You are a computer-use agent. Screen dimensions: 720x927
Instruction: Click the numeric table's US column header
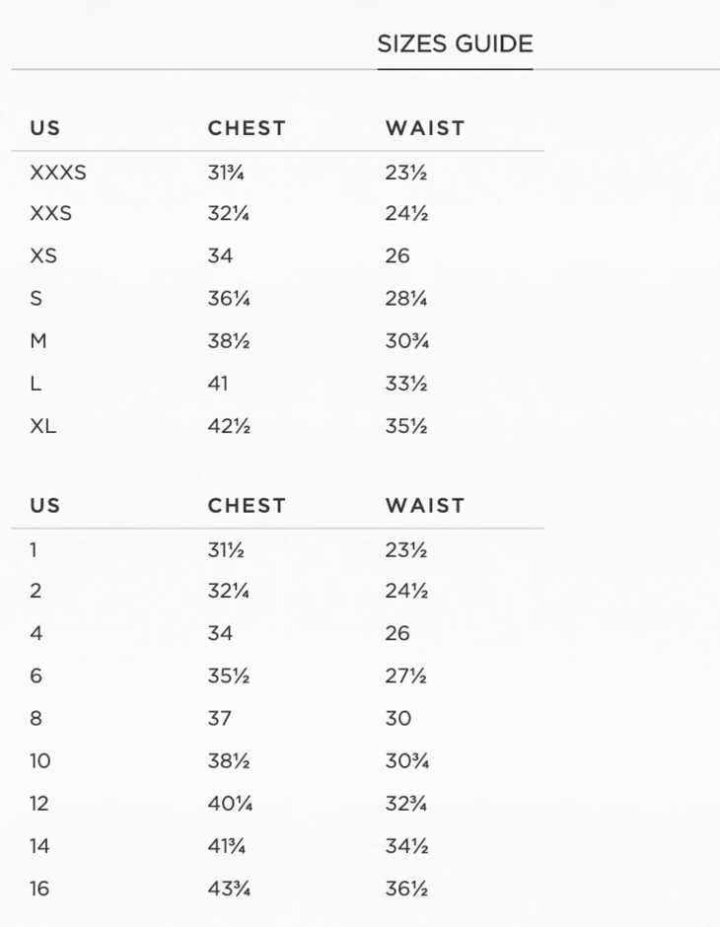45,506
